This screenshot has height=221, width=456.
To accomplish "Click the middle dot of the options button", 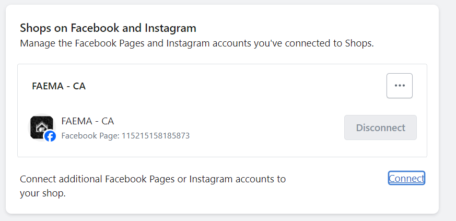I will (400, 86).
